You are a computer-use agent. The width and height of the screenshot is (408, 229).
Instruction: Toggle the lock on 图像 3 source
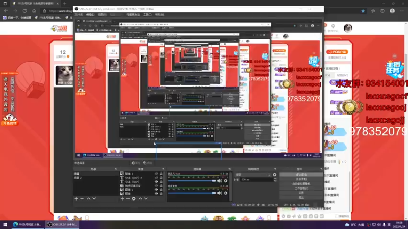[x=161, y=174]
